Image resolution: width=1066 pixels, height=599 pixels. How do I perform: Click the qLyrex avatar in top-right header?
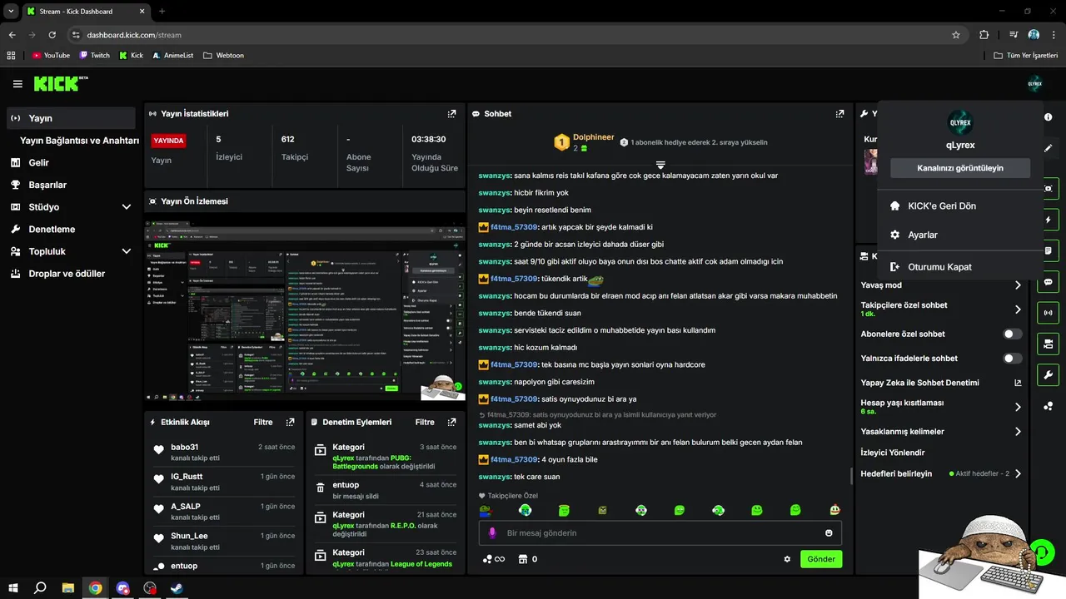[1034, 83]
